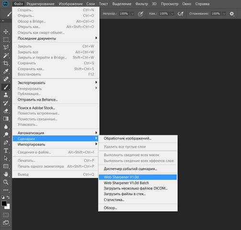The height and width of the screenshot is (230, 241).
Task: Select the Type tool
Action: (x=6, y=150)
